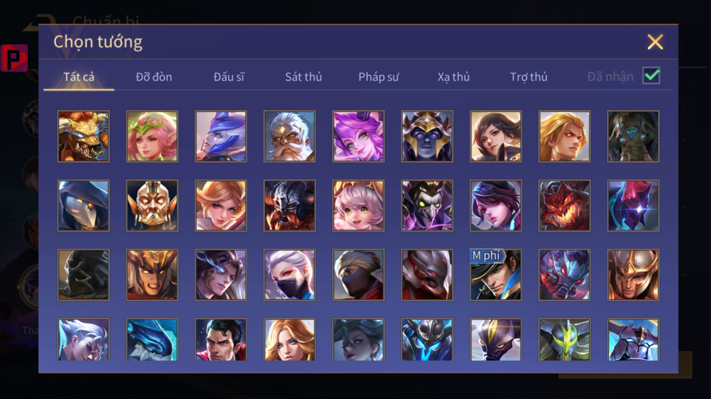Pick the Superman hero portrait
Viewport: 711px width, 399px height.
pos(221,339)
